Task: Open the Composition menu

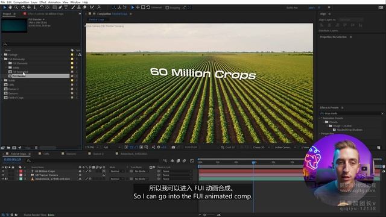Action: pyautogui.click(x=21, y=2)
